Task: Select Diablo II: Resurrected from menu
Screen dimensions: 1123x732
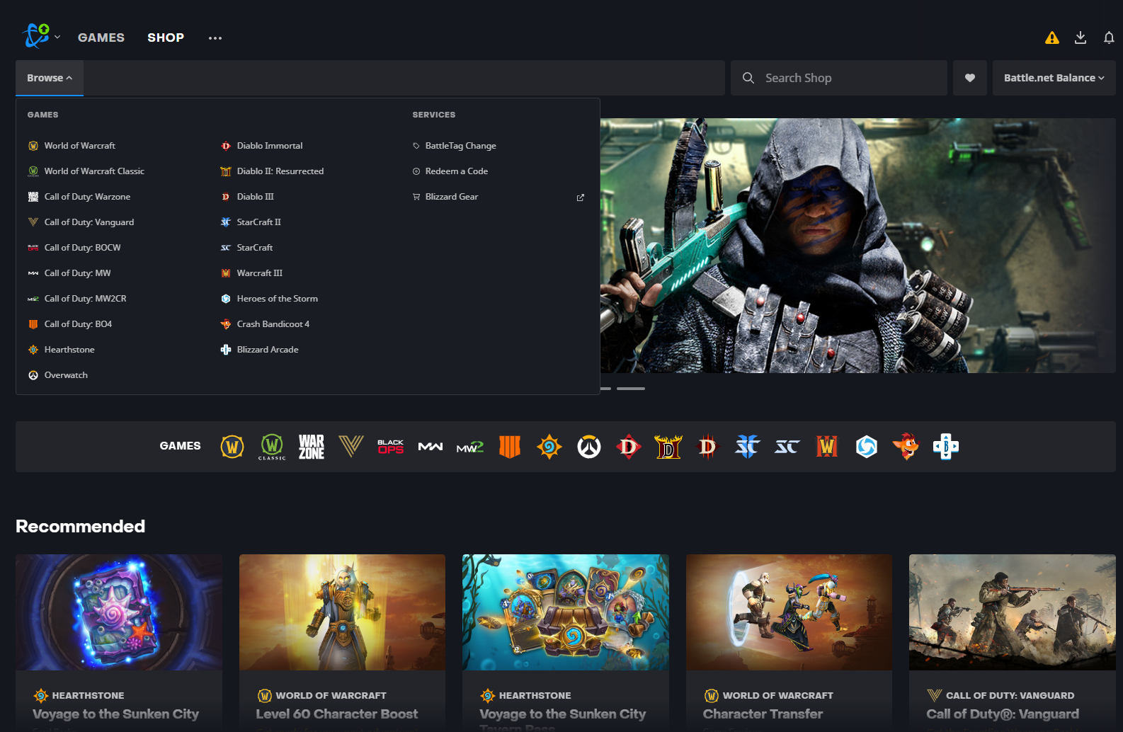Action: pos(272,171)
